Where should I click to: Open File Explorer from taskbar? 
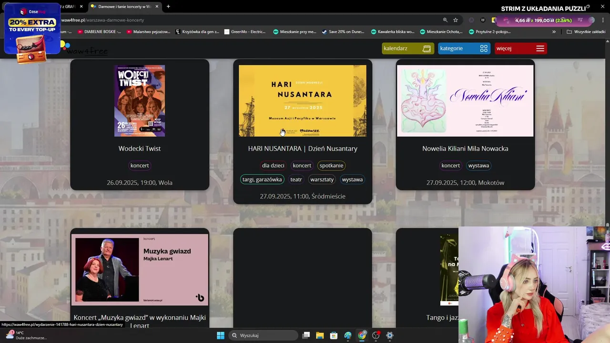click(320, 335)
